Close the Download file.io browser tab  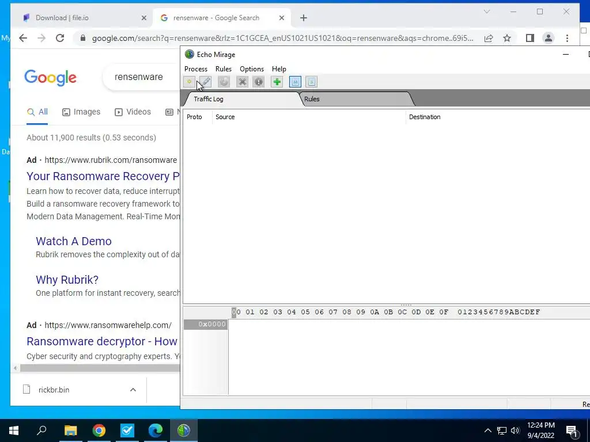pyautogui.click(x=143, y=18)
